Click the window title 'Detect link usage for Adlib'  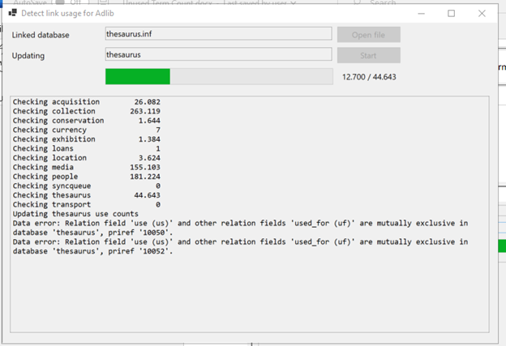pos(68,13)
